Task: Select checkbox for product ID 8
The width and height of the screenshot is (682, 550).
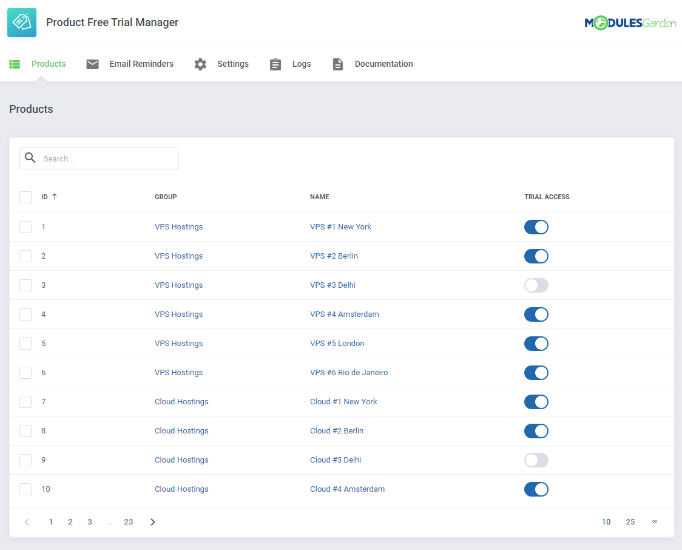Action: (25, 431)
